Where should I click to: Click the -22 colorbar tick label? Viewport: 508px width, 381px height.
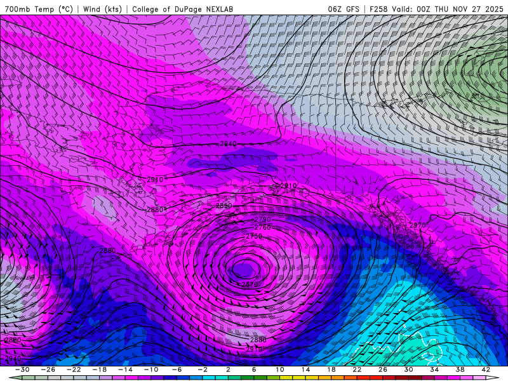click(74, 370)
